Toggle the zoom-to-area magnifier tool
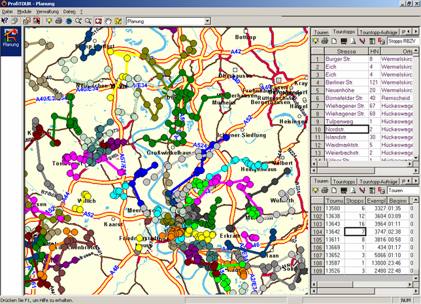Image resolution: width=421 pixels, height=304 pixels. 98,21
